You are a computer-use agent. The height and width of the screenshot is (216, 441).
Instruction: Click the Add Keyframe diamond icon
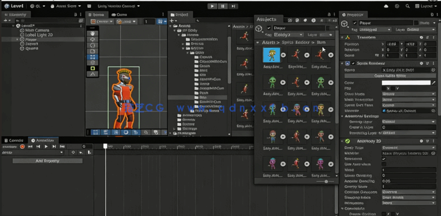[x=73, y=152]
